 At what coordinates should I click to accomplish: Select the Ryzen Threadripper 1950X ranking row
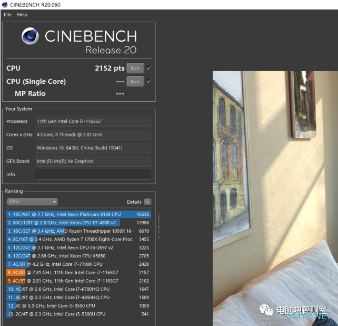coord(78,231)
